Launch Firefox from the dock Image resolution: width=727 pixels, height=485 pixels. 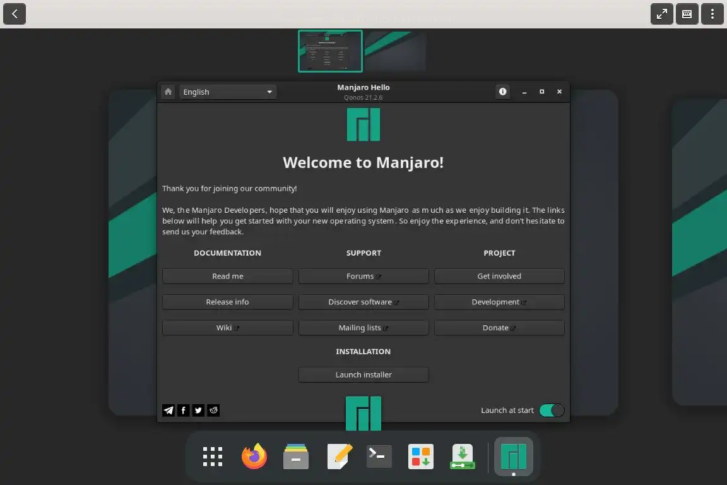click(254, 457)
